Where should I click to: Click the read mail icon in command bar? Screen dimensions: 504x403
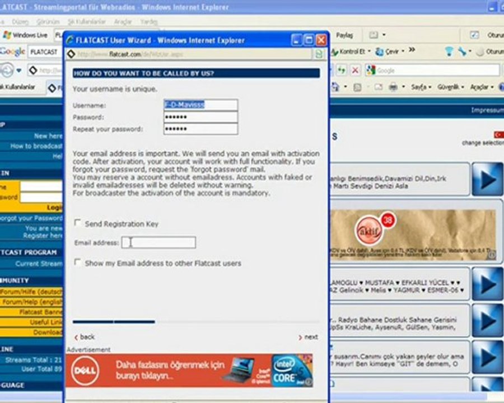pyautogui.click(x=379, y=86)
